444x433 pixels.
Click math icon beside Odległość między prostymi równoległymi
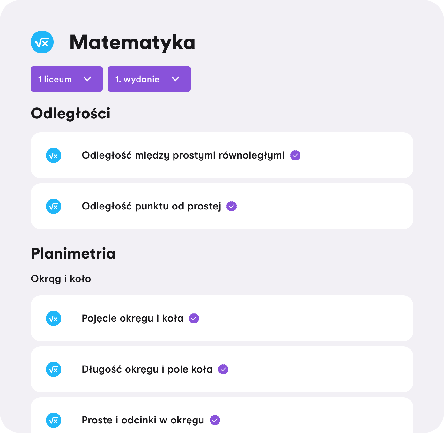(54, 155)
